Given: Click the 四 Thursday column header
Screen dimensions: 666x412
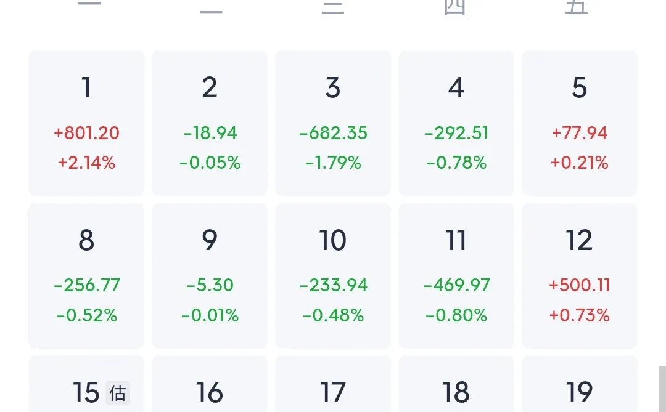Looking at the screenshot, I should click(x=454, y=7).
